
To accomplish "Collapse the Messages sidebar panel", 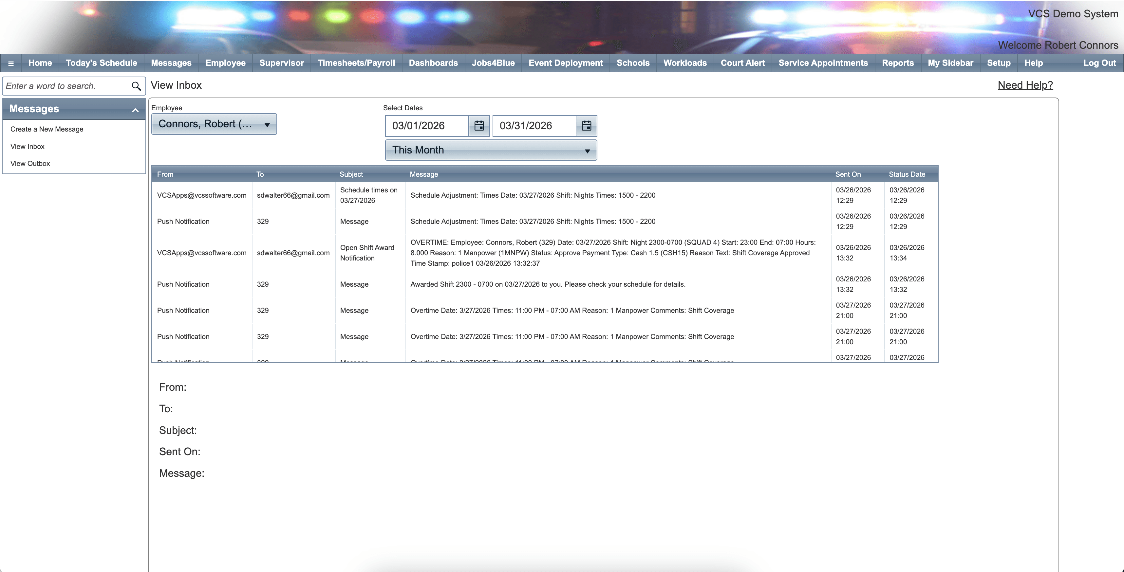I will pyautogui.click(x=135, y=110).
